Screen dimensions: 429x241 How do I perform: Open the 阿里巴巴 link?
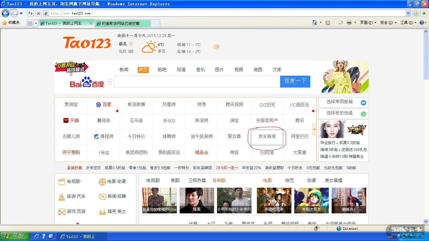click(x=300, y=137)
